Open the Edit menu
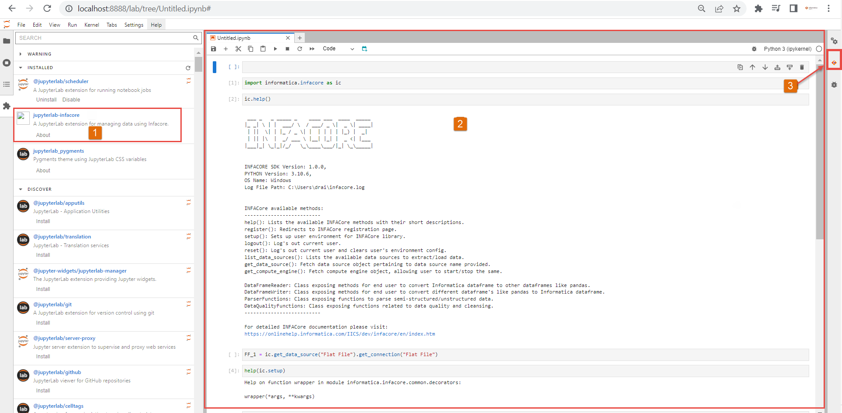 37,25
